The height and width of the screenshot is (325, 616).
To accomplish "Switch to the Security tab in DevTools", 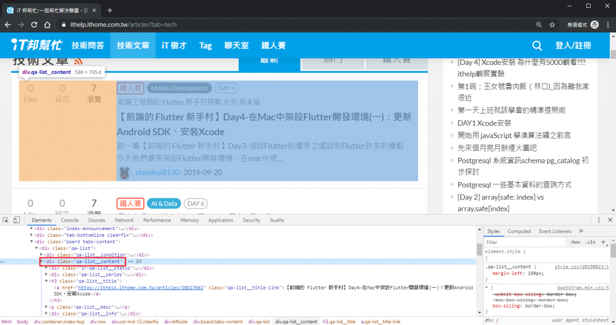I will click(251, 220).
